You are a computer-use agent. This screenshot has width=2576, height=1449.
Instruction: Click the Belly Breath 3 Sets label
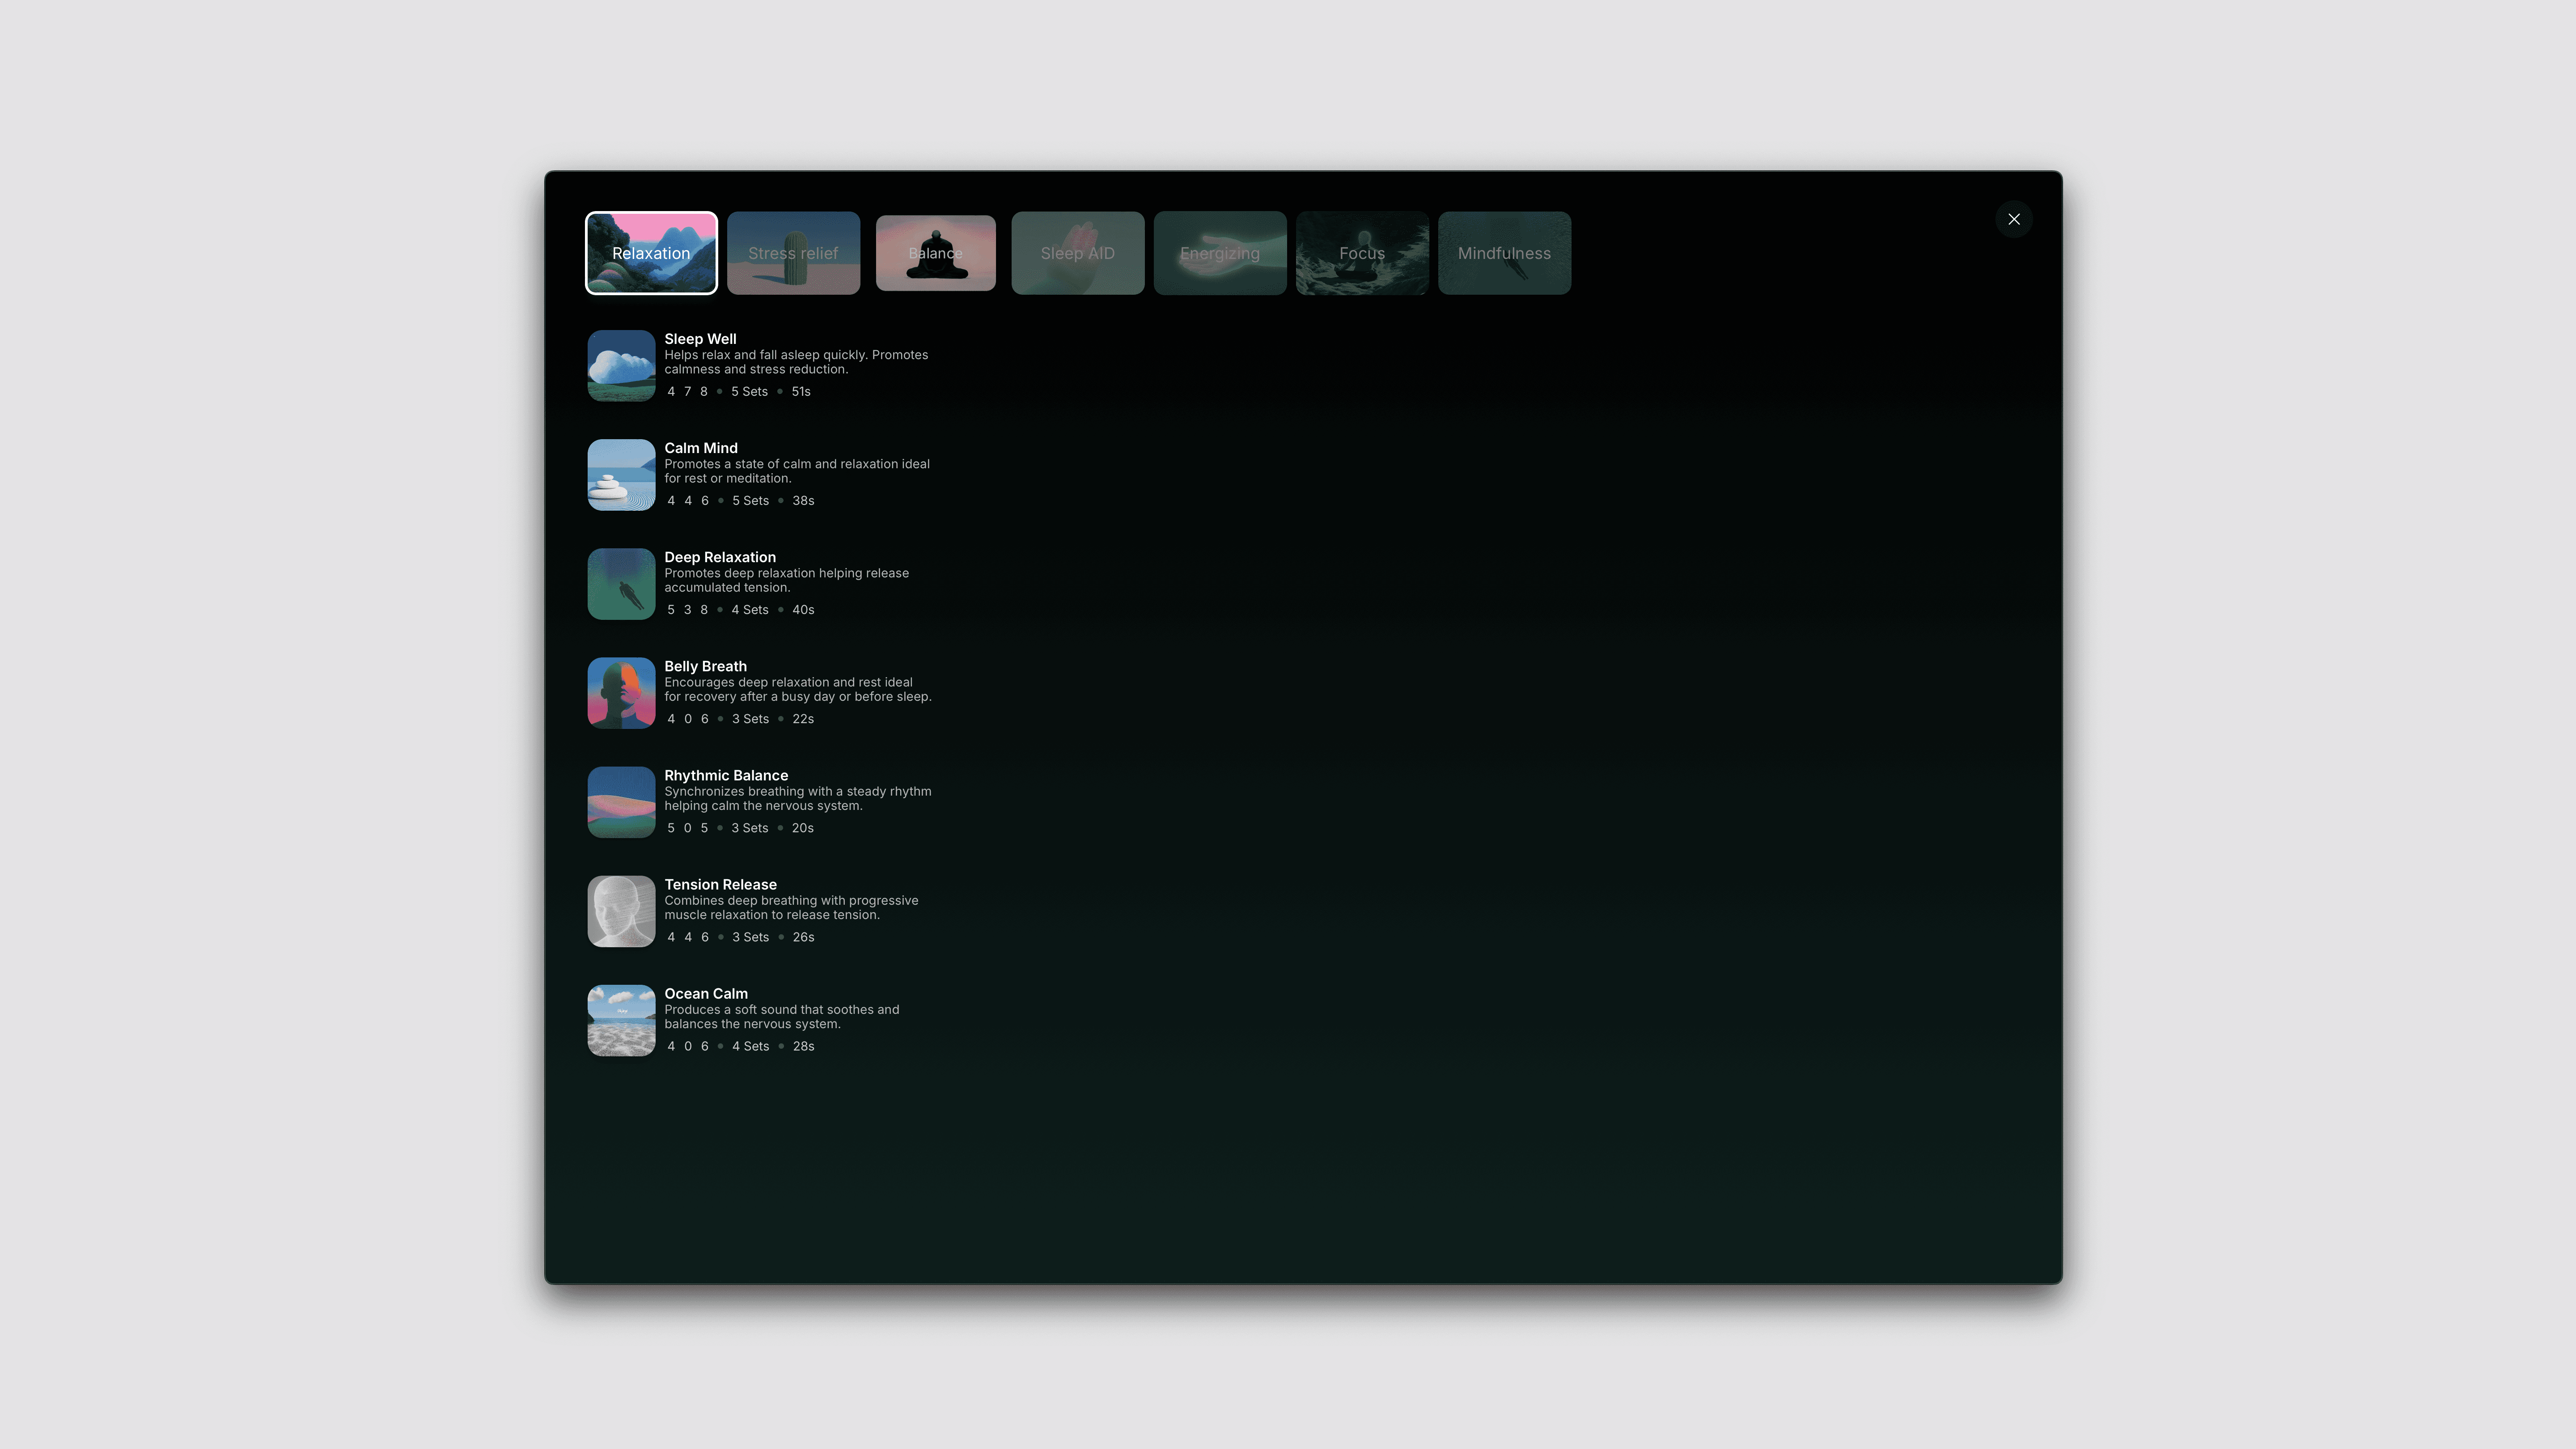[750, 719]
